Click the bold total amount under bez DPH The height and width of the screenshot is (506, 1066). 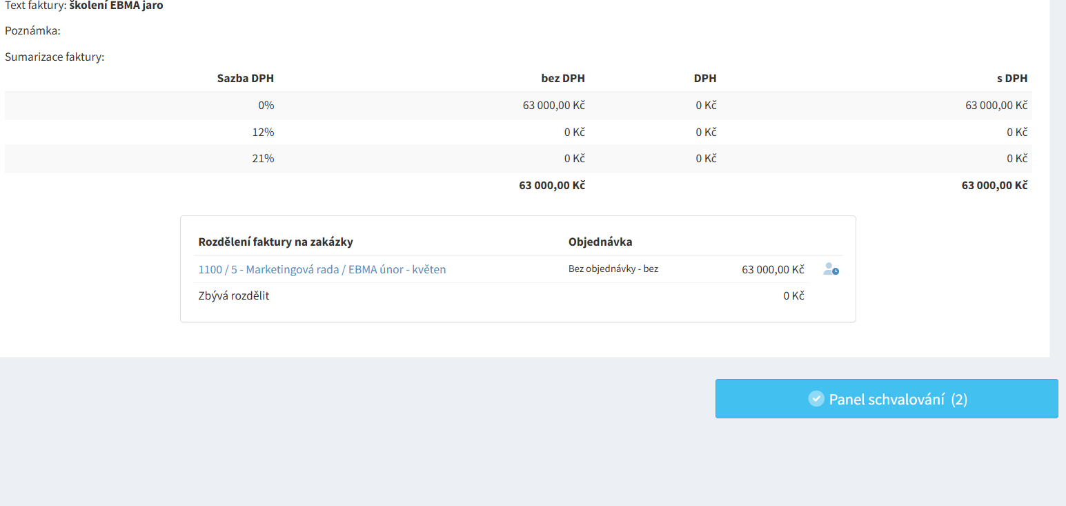tap(552, 185)
